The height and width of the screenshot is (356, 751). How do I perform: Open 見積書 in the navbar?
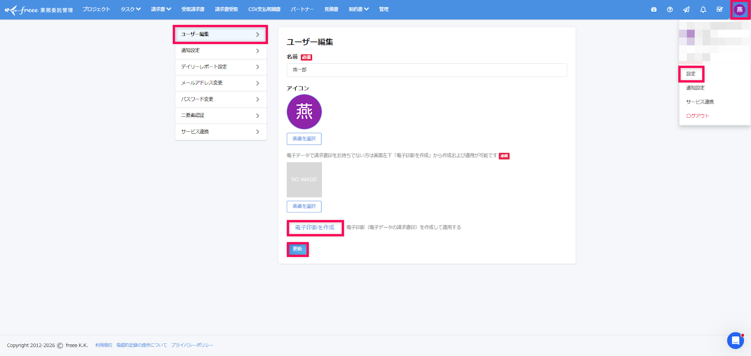pyautogui.click(x=331, y=9)
